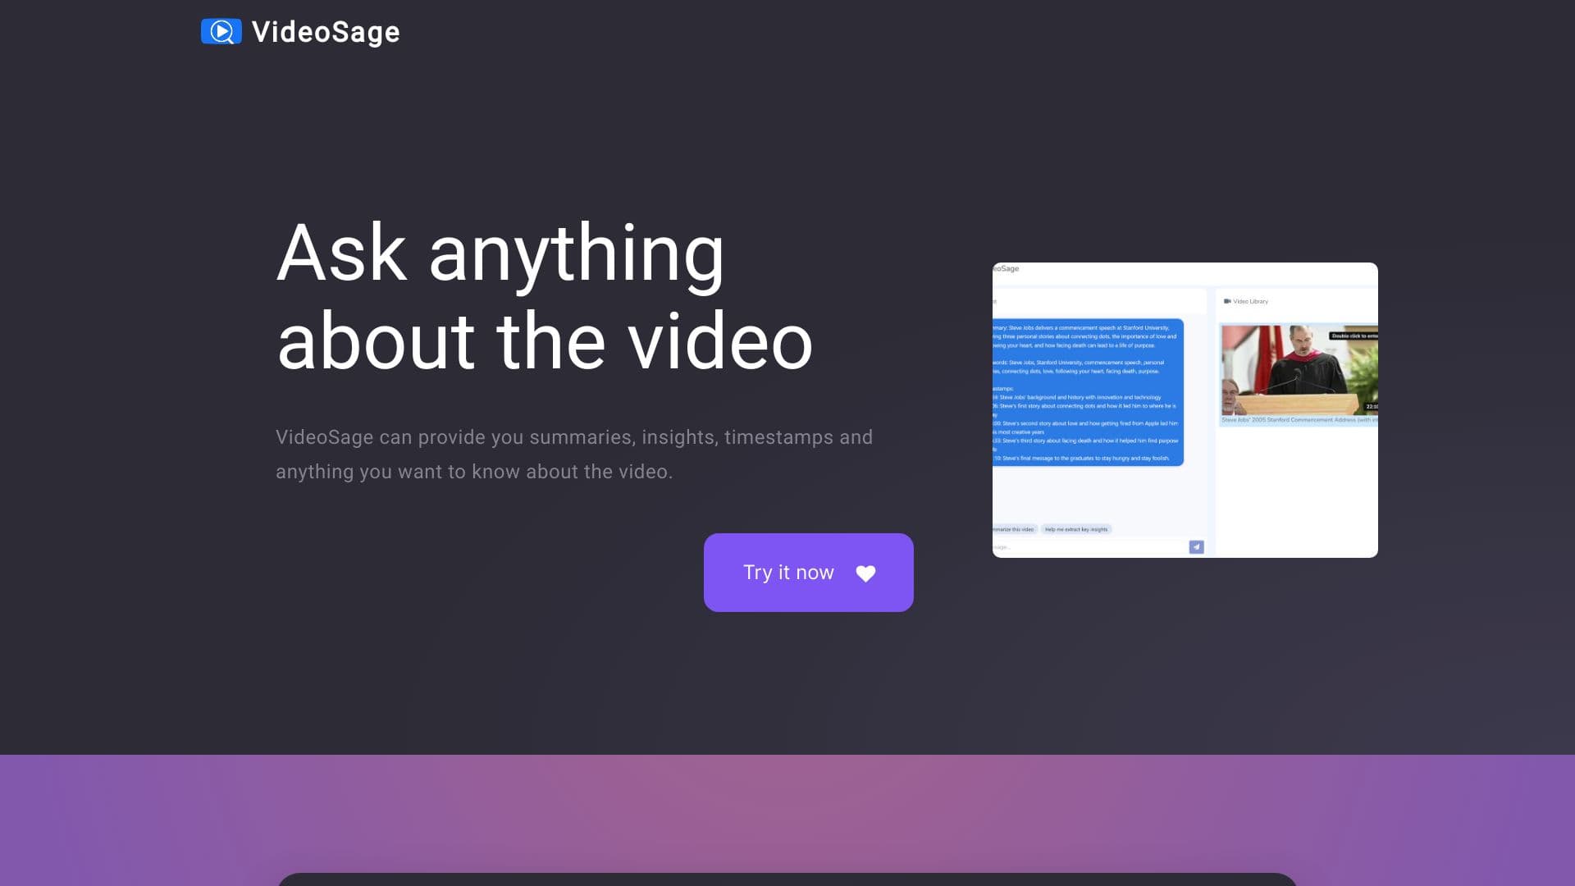The height and width of the screenshot is (886, 1575).
Task: Click the heart icon inside the purple button
Action: (865, 573)
